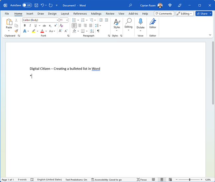Image resolution: width=215 pixels, height=182 pixels.
Task: Click the Undo arrow icon
Action: click(x=42, y=5)
